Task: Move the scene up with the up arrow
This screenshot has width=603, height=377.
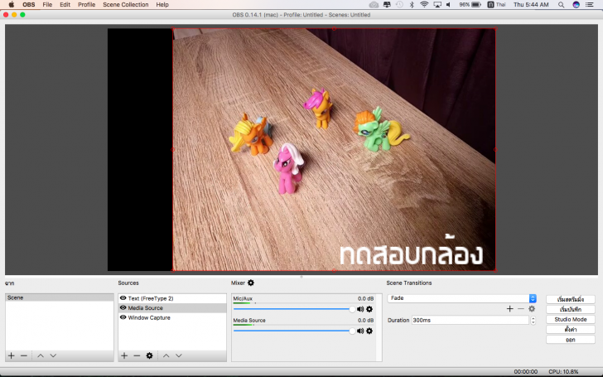Action: [41, 355]
